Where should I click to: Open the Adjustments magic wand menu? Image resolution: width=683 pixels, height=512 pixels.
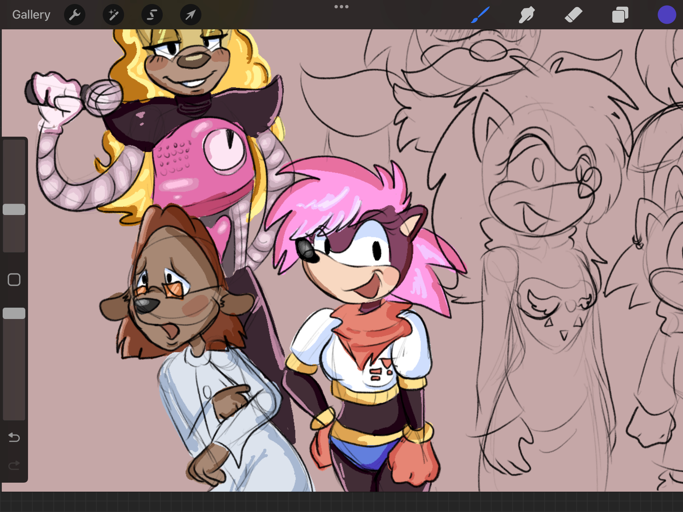click(x=113, y=15)
